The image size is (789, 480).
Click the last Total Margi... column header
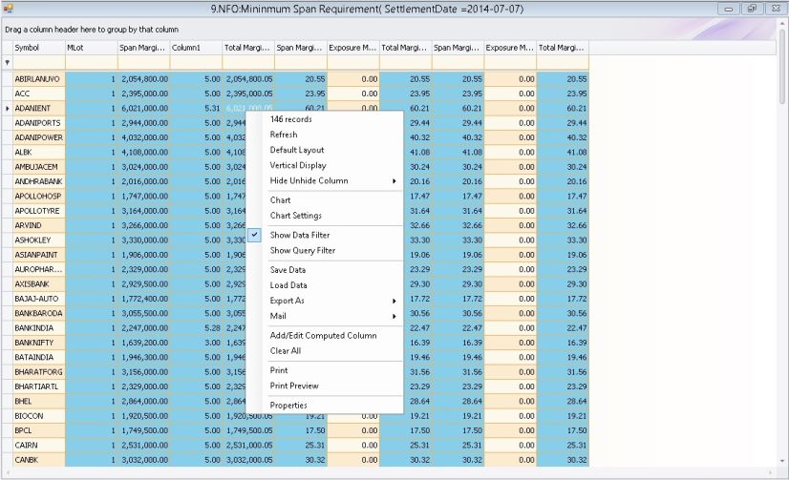pyautogui.click(x=563, y=48)
